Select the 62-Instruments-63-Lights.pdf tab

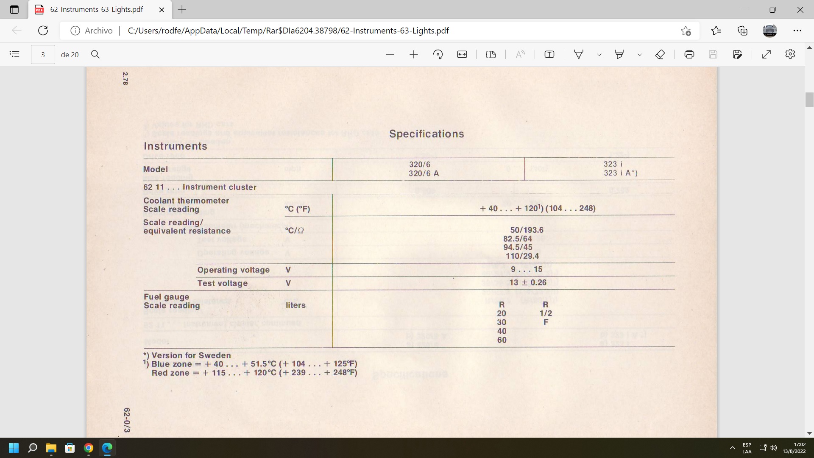click(x=97, y=9)
